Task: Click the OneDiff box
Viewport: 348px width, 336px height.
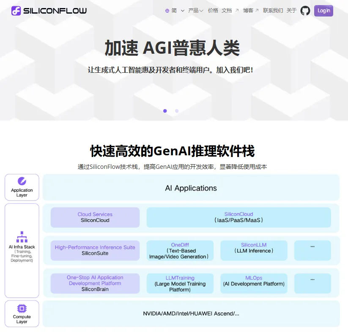Action: coord(180,251)
